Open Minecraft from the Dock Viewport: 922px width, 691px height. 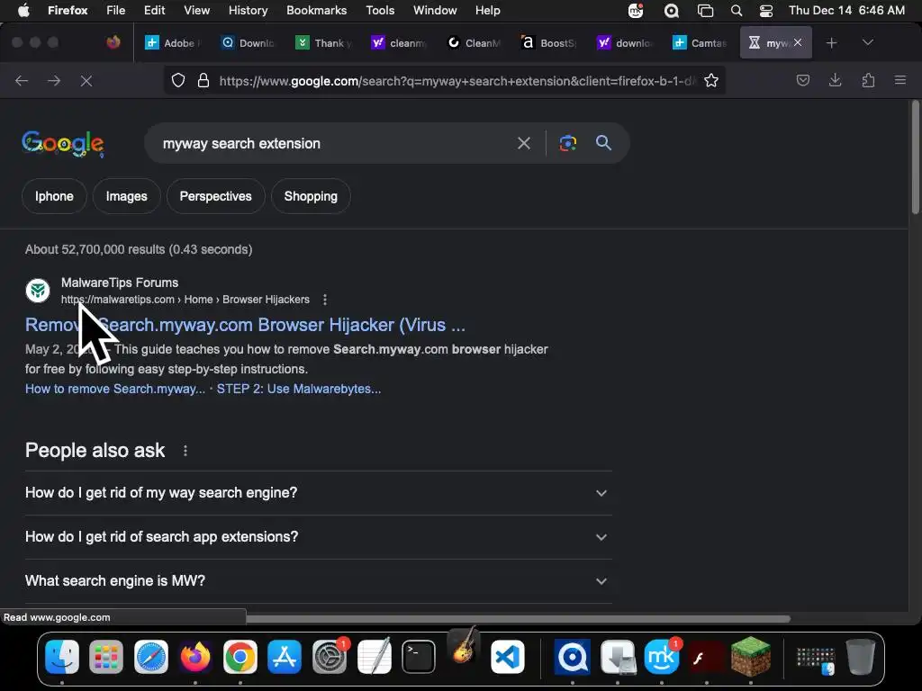point(751,656)
